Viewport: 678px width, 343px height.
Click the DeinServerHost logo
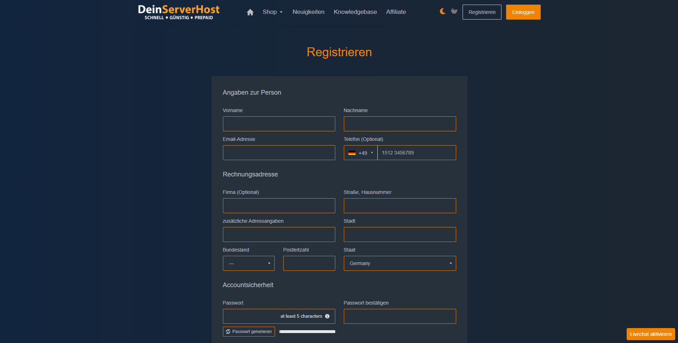tap(179, 12)
